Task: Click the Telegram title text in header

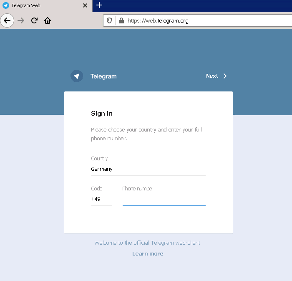Action: [x=103, y=76]
